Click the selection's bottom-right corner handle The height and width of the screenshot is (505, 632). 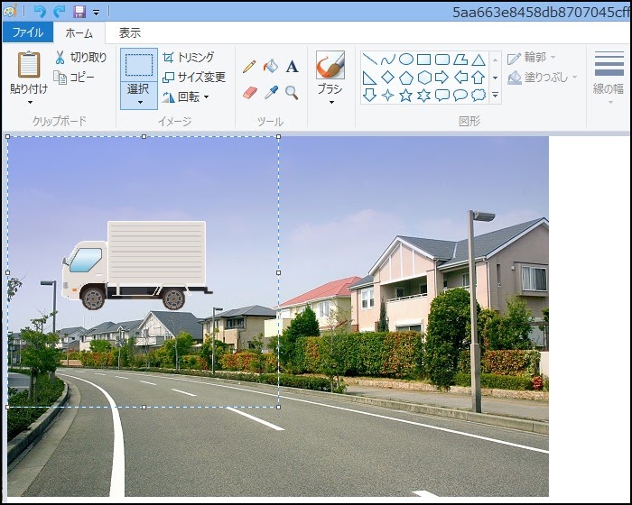[278, 407]
